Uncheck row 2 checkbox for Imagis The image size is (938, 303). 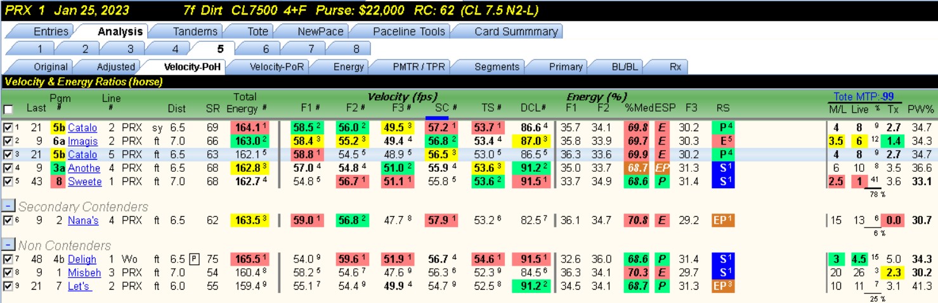click(x=8, y=141)
